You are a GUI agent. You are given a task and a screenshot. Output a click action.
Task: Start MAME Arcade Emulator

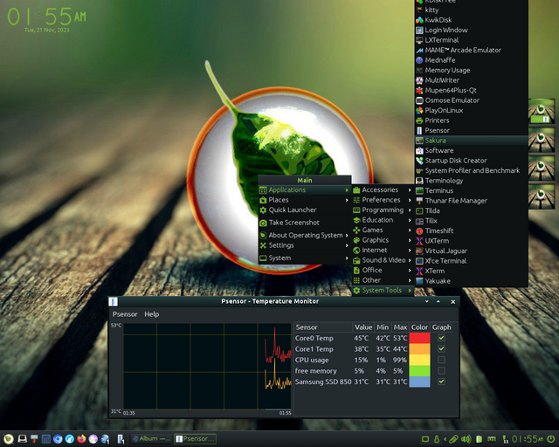[472, 50]
